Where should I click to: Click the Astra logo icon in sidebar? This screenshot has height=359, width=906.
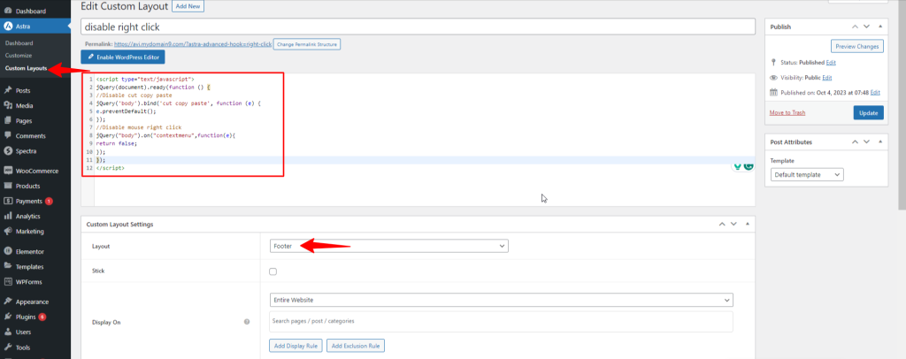tap(7, 26)
